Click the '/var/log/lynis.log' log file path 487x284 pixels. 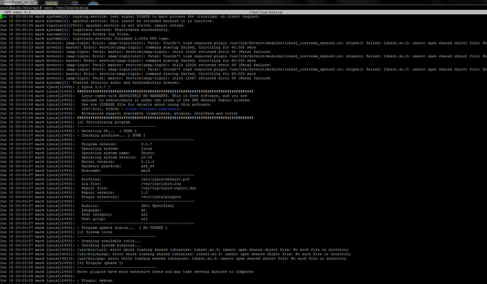pyautogui.click(x=161, y=184)
